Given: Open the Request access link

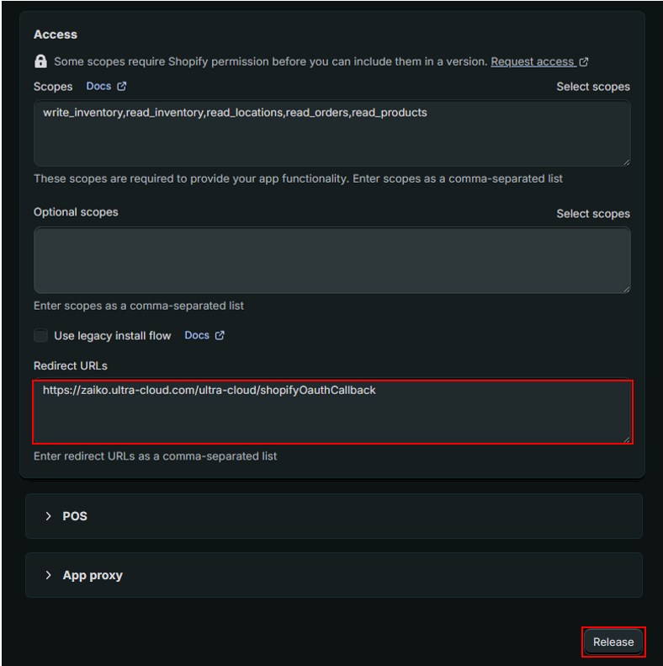Looking at the screenshot, I should pyautogui.click(x=532, y=61).
